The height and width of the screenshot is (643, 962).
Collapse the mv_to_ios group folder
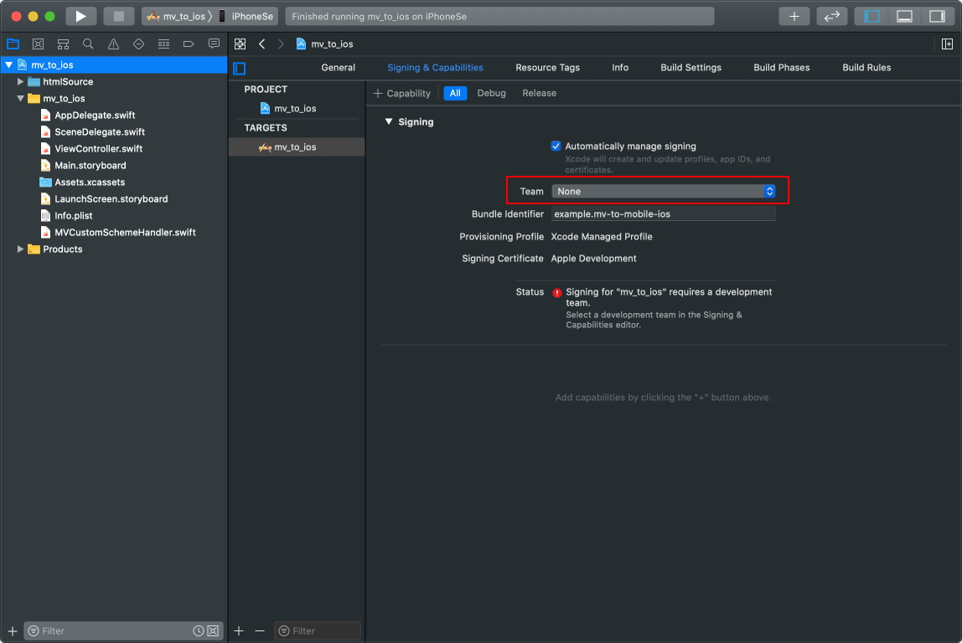click(x=20, y=98)
